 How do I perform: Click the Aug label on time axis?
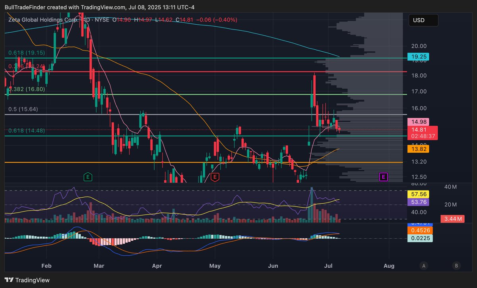(390, 266)
